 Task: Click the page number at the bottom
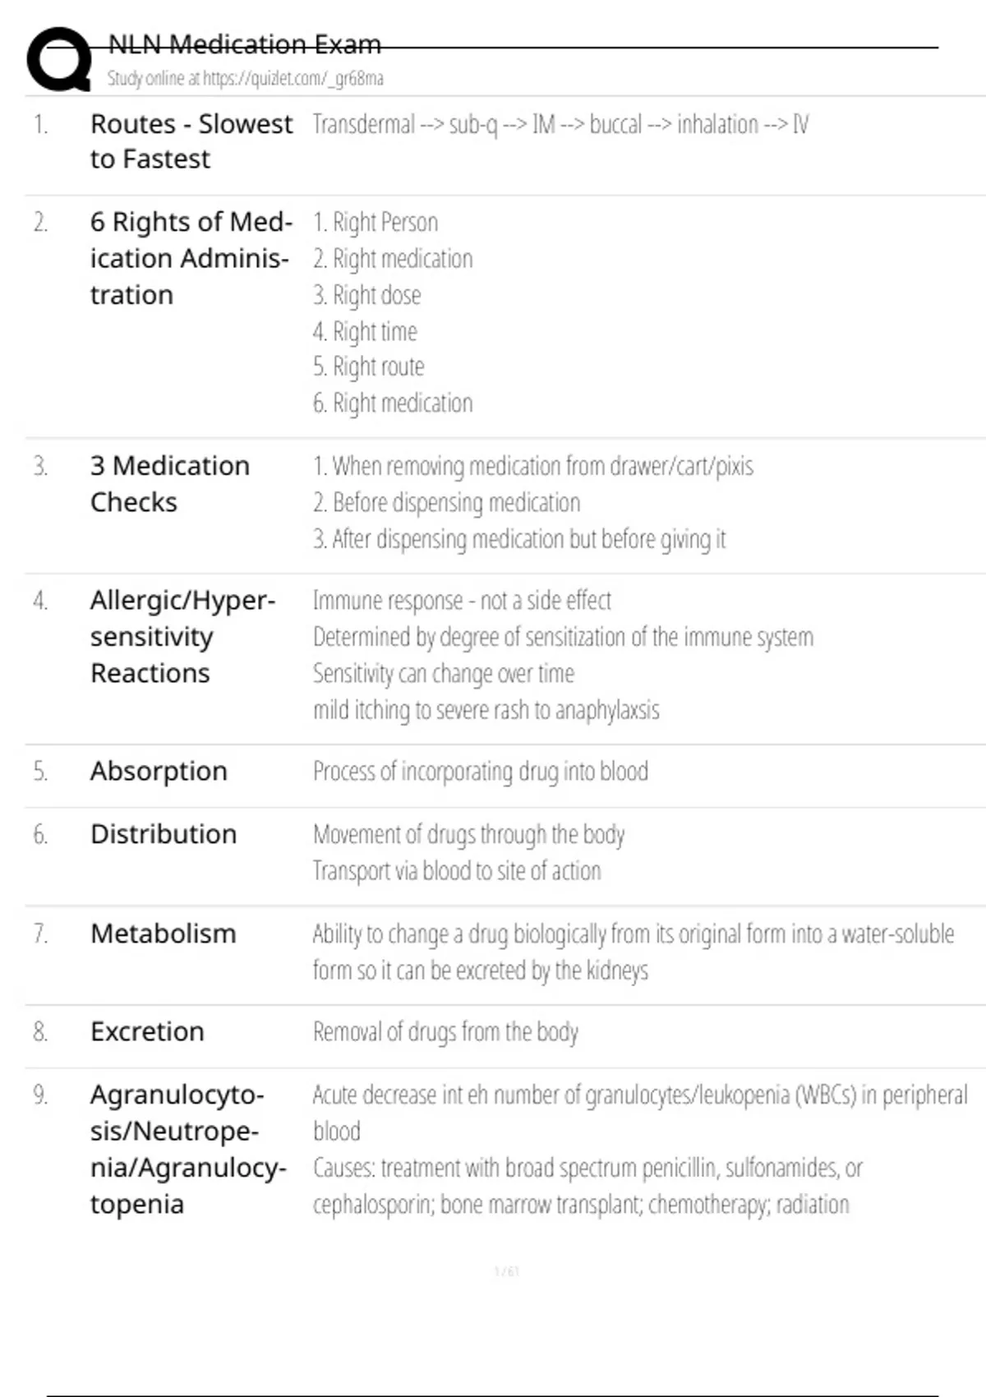click(x=507, y=1271)
